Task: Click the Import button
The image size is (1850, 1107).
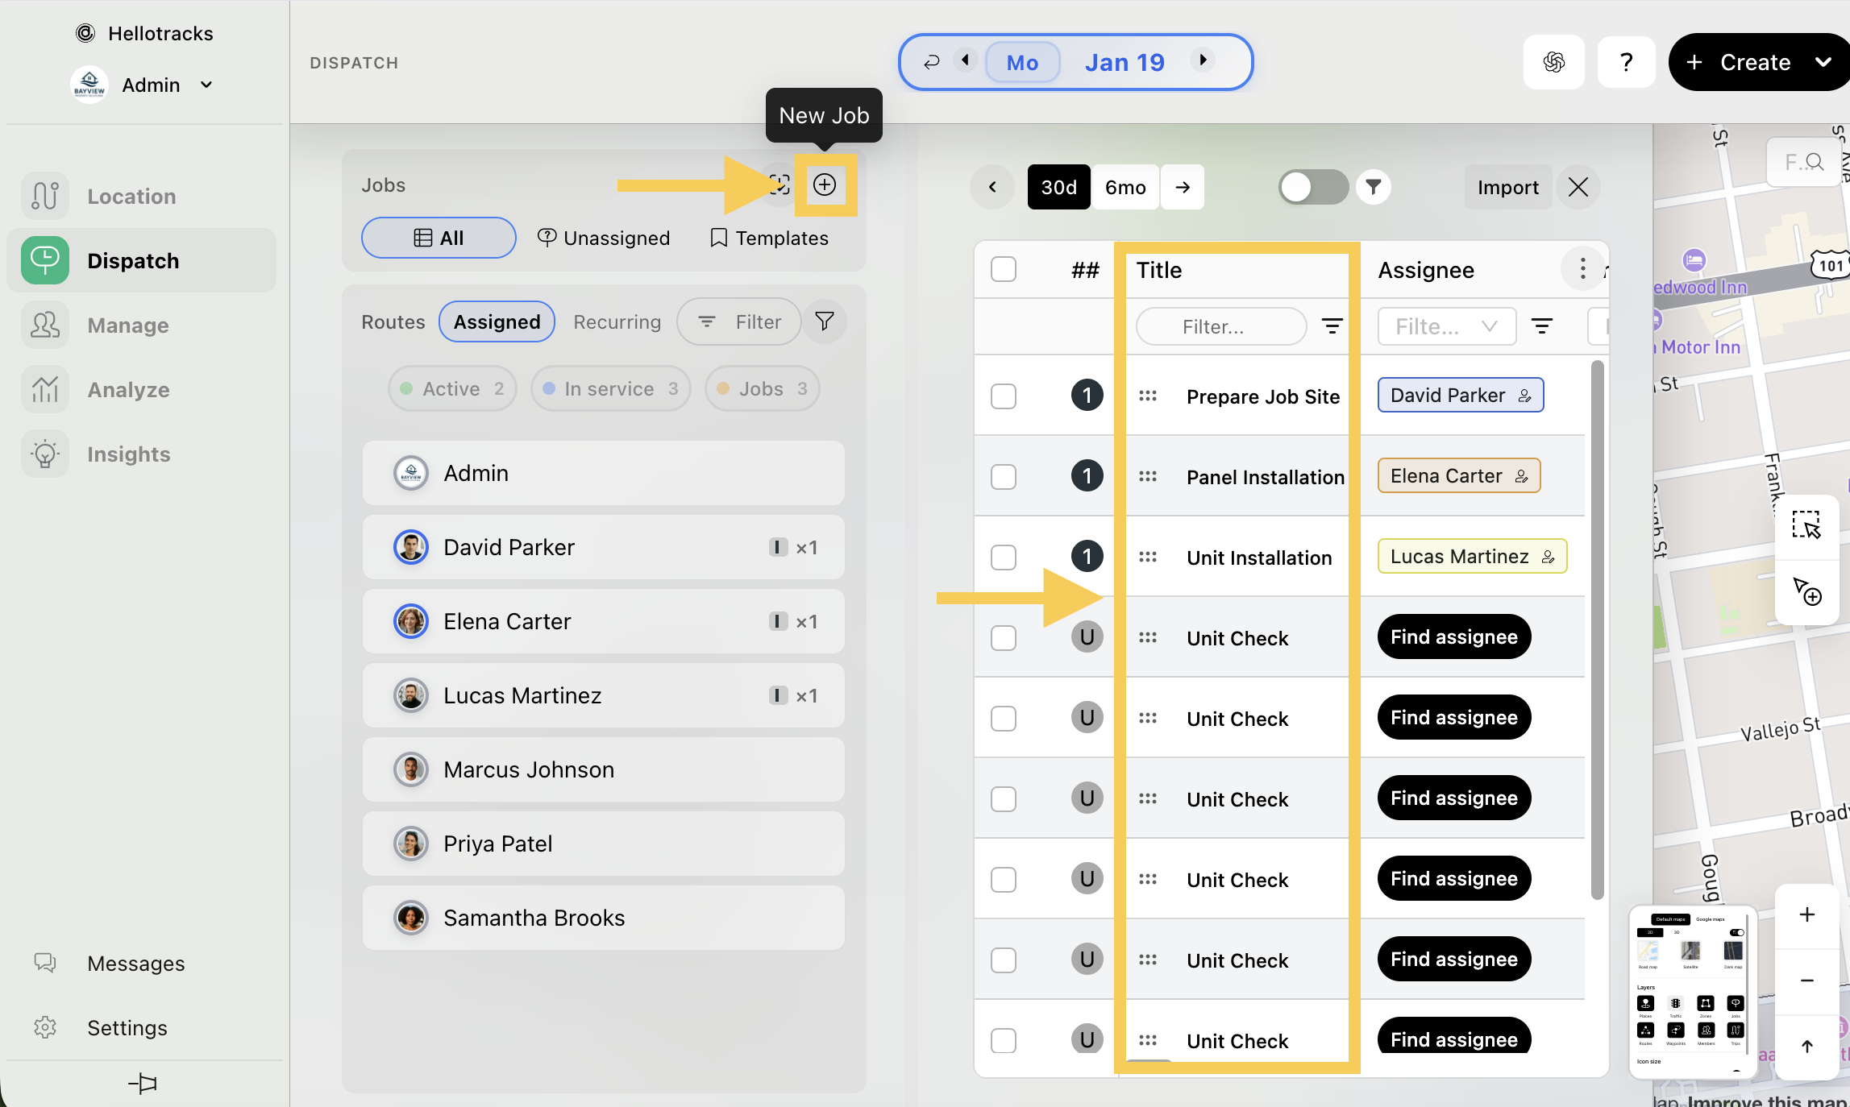Action: point(1507,187)
